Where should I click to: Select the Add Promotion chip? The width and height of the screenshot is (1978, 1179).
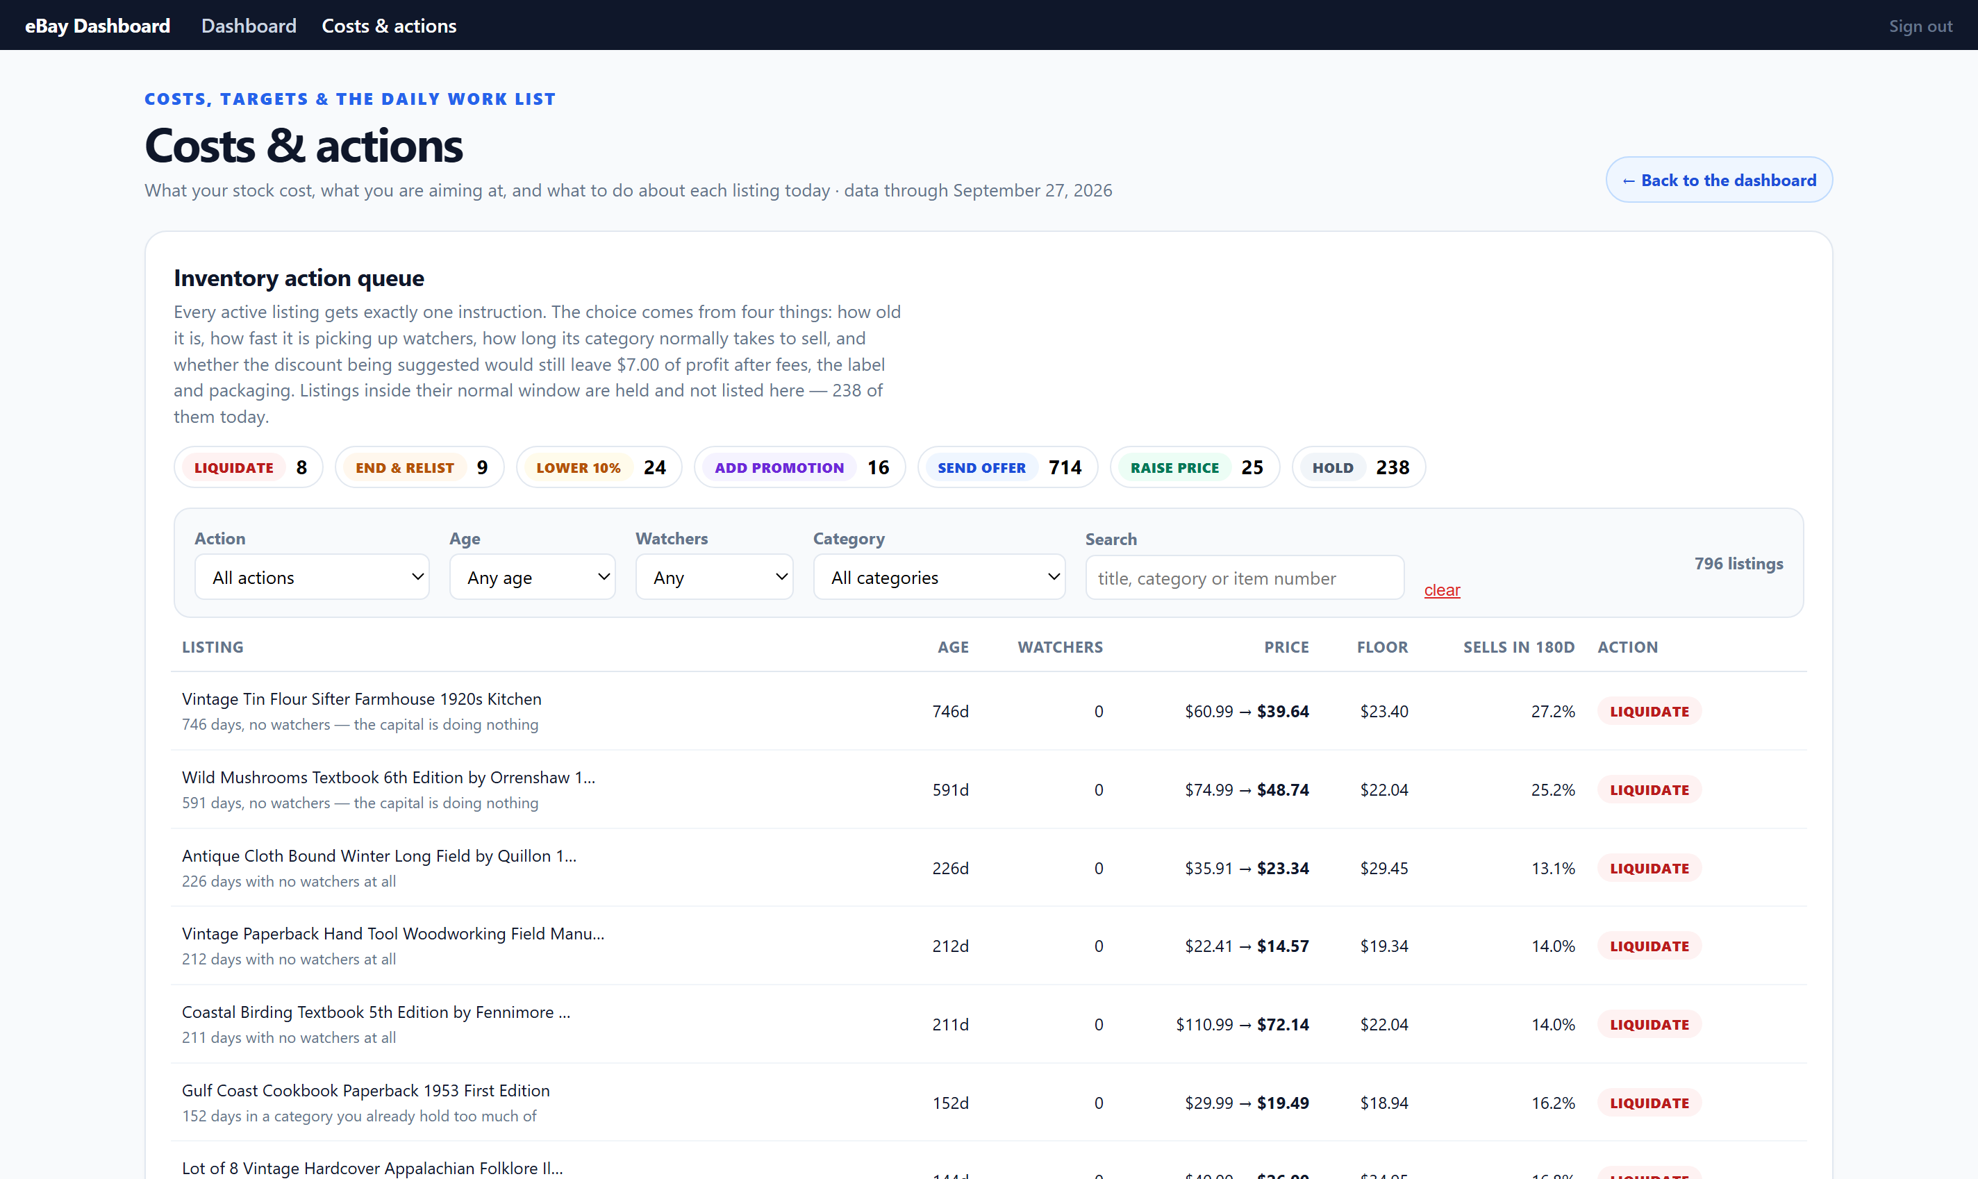799,467
